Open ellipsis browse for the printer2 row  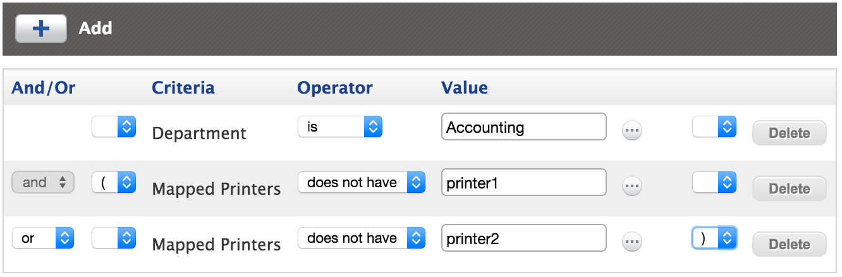(x=632, y=241)
